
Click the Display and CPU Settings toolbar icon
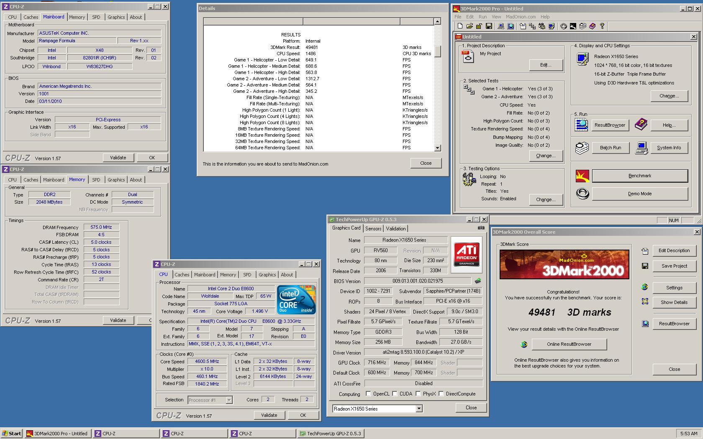(x=552, y=26)
